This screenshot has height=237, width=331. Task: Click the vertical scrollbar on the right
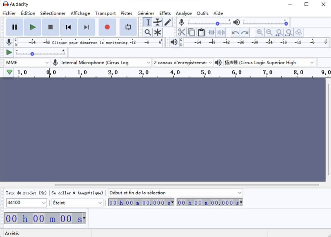pos(329,129)
